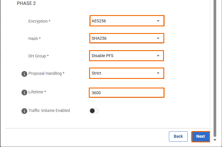
Task: Click the DH Group field label
Action: [x=38, y=56]
